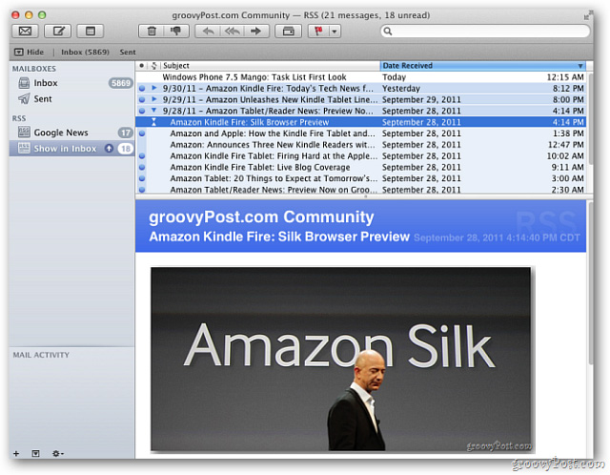
Task: Open Amazon Tablet: 20 Things to Expect message
Action: click(x=360, y=178)
